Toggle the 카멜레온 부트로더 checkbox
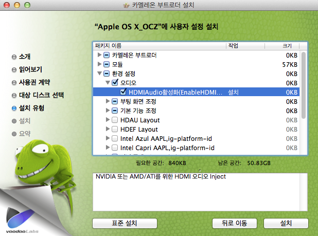This screenshot has width=318, height=236. (x=107, y=55)
